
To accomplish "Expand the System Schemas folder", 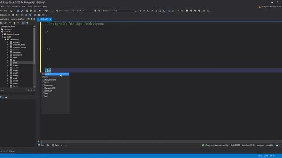I will pyautogui.click(x=3, y=34).
